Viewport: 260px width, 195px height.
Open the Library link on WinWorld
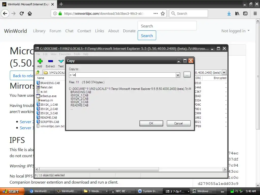tap(39, 31)
